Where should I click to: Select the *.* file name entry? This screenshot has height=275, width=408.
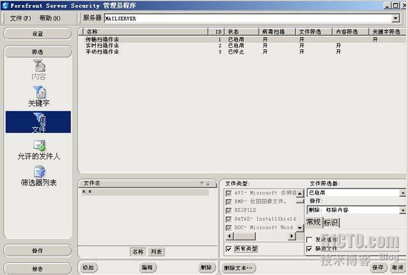tap(145, 192)
